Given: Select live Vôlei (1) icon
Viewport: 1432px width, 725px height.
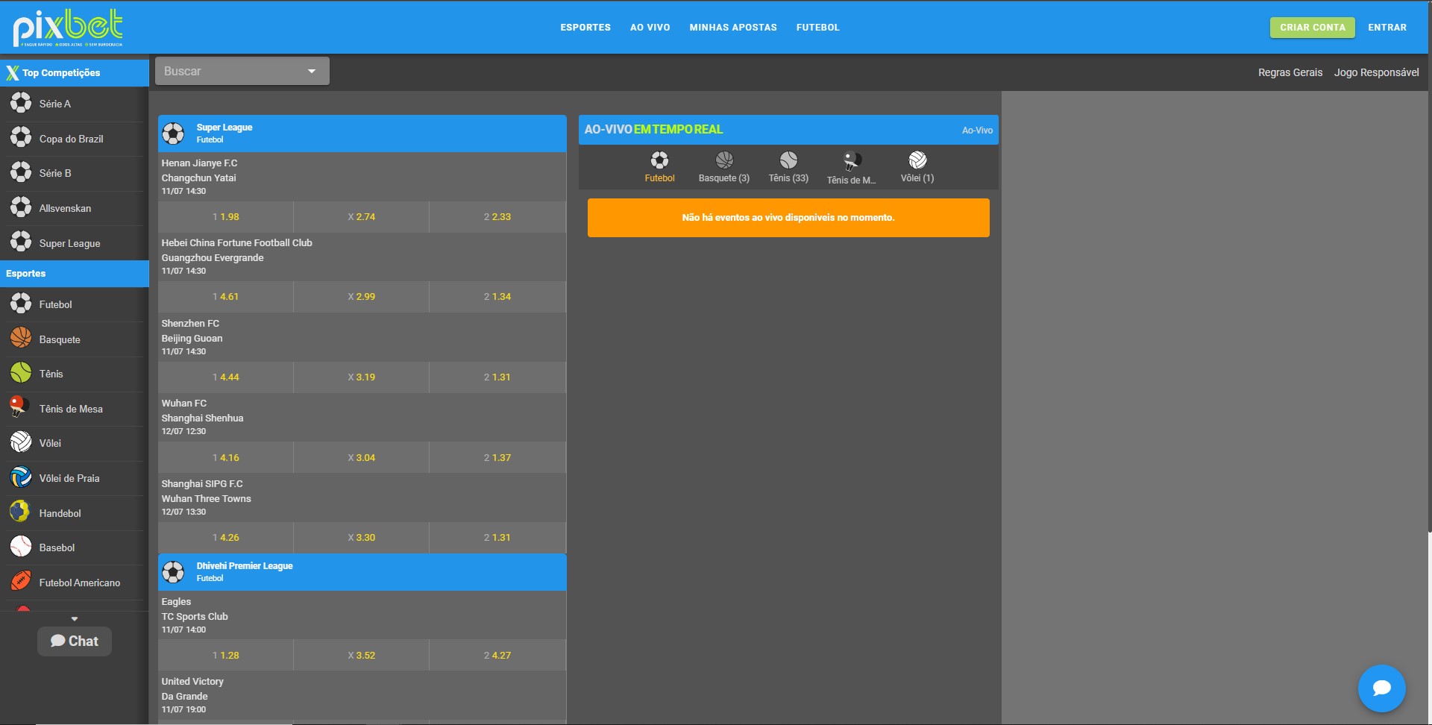Looking at the screenshot, I should 917,160.
